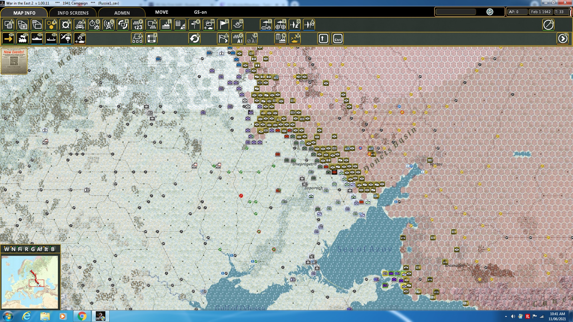The width and height of the screenshot is (573, 322).
Task: Open the New Events newspaper
Action: pos(14,61)
